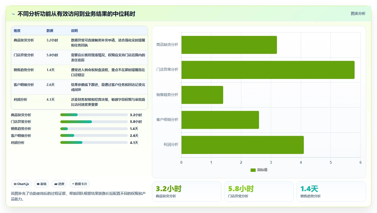Screen dimensions: 377x213
Task: Open the 1.4天 销售趋势分析 data card
Action: [x=331, y=191]
